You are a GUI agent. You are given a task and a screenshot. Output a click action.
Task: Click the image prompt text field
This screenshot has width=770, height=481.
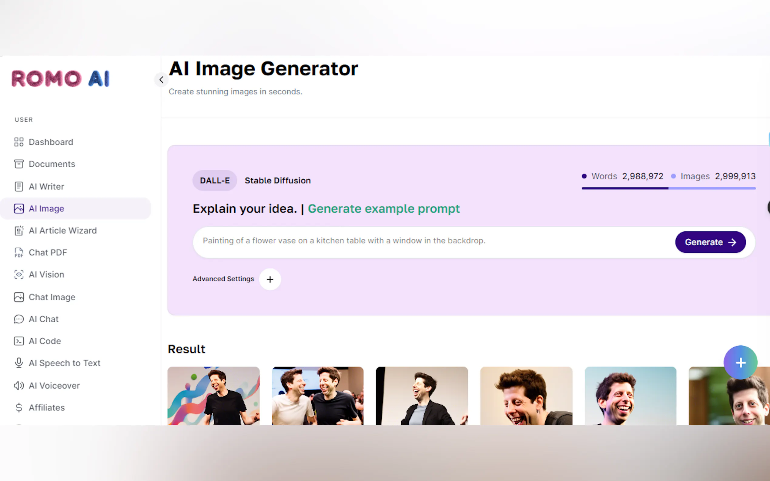click(433, 241)
